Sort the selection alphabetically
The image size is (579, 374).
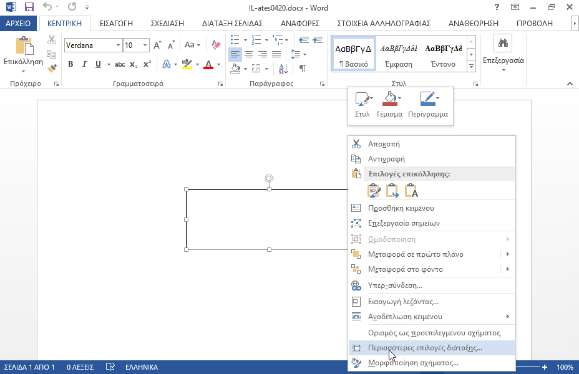(x=283, y=68)
